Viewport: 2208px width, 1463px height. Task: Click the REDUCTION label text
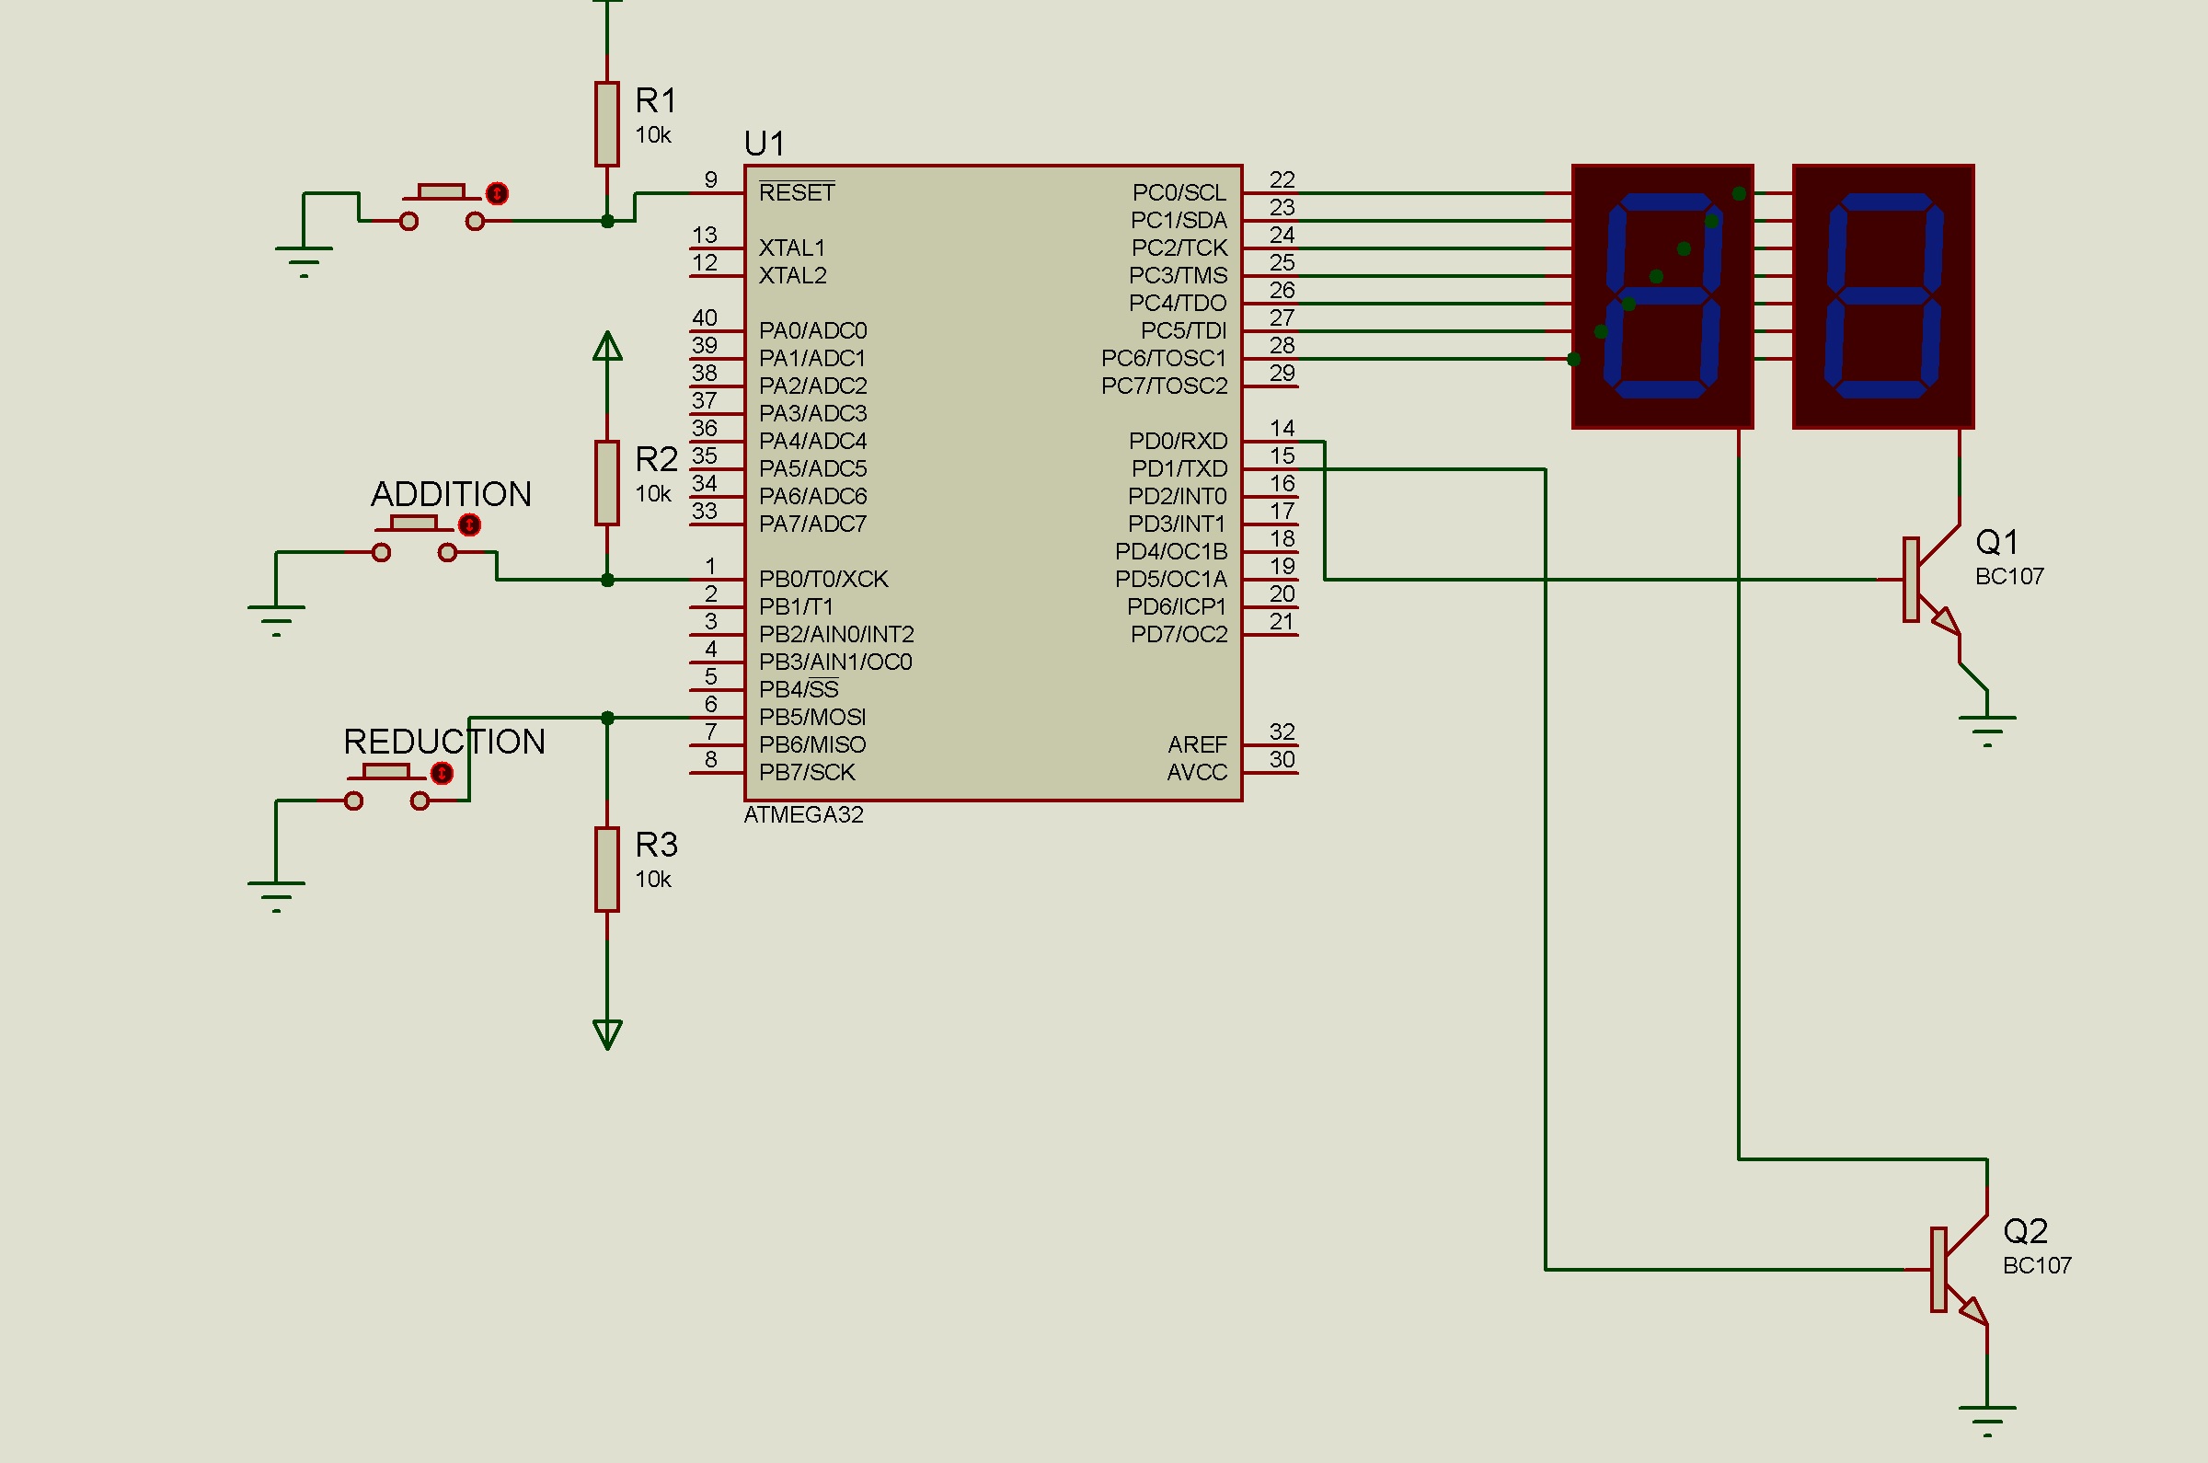coord(444,742)
